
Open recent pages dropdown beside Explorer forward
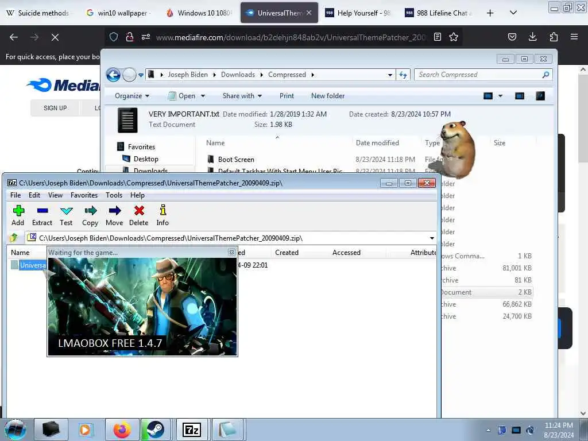(141, 75)
